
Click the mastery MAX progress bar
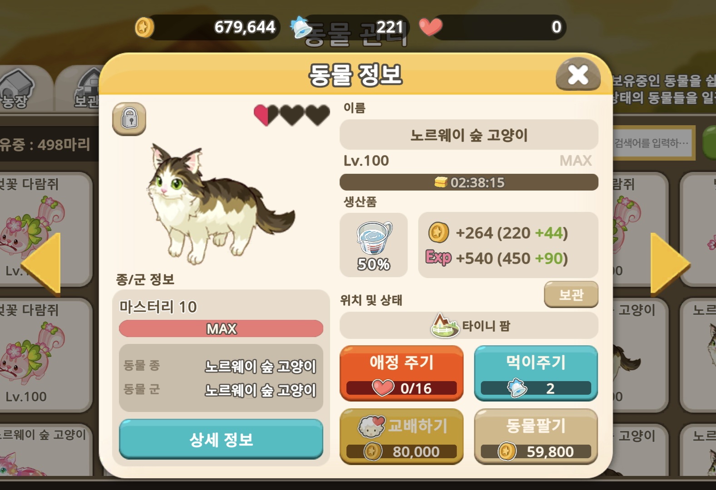[x=221, y=328]
